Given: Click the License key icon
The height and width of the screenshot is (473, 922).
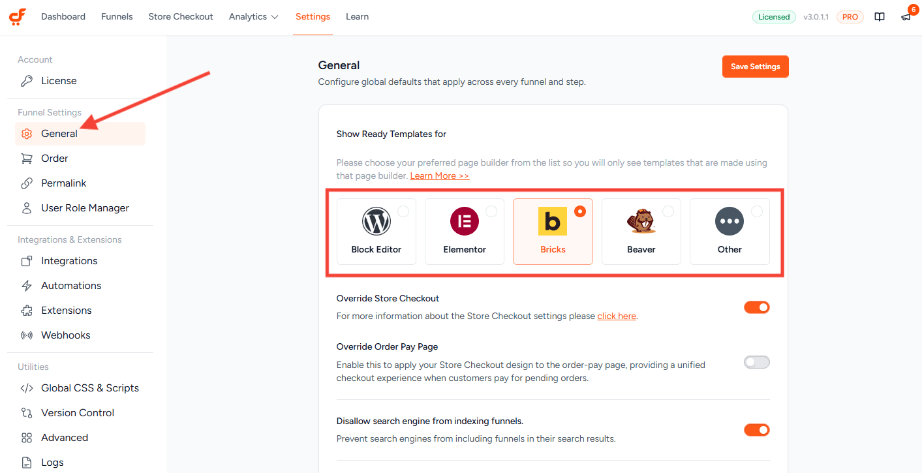Looking at the screenshot, I should pyautogui.click(x=27, y=81).
